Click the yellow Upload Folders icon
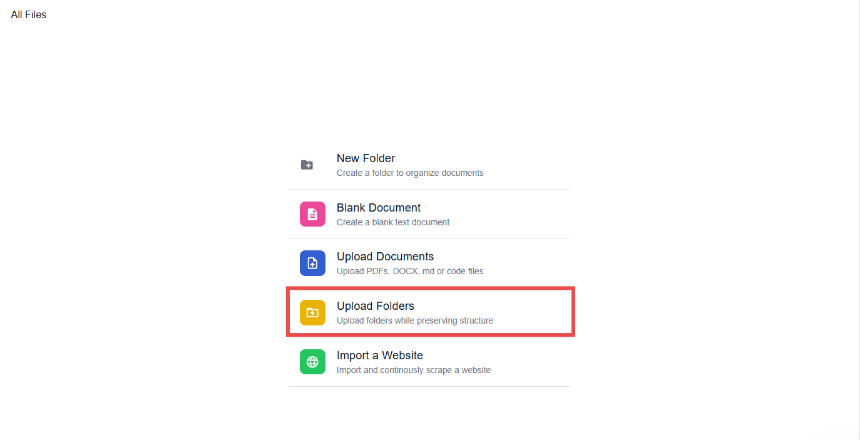The image size is (860, 440). [312, 312]
